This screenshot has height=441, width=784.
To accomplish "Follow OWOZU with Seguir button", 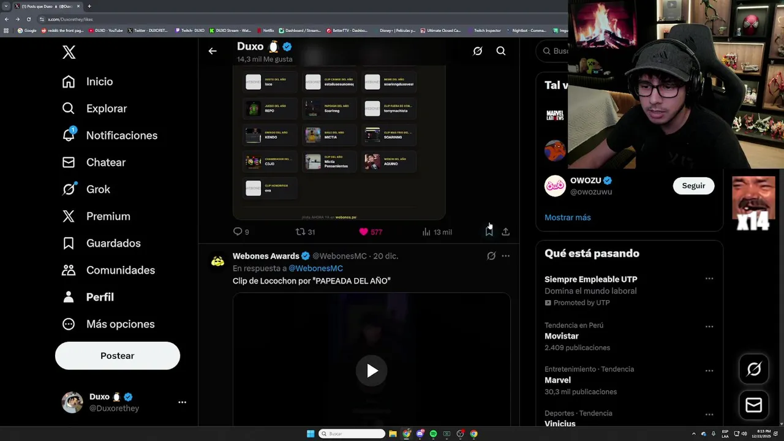I will click(693, 186).
